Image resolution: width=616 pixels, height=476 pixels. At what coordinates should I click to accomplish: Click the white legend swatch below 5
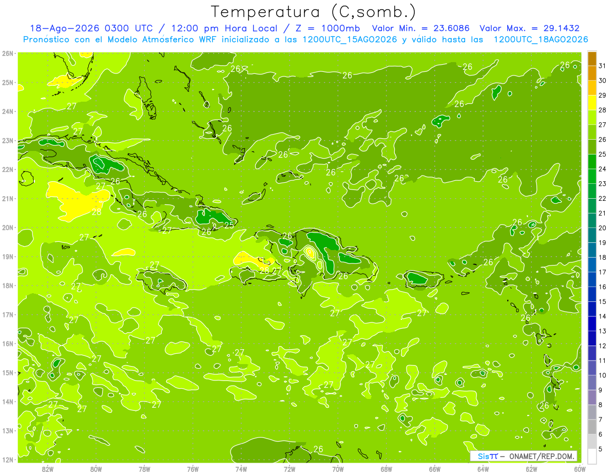592,456
